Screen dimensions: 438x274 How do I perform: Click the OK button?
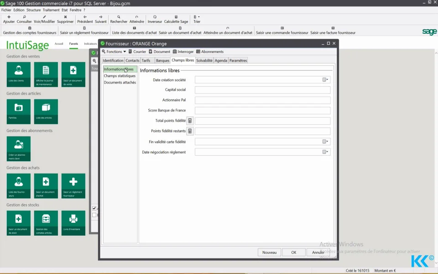[293, 252]
